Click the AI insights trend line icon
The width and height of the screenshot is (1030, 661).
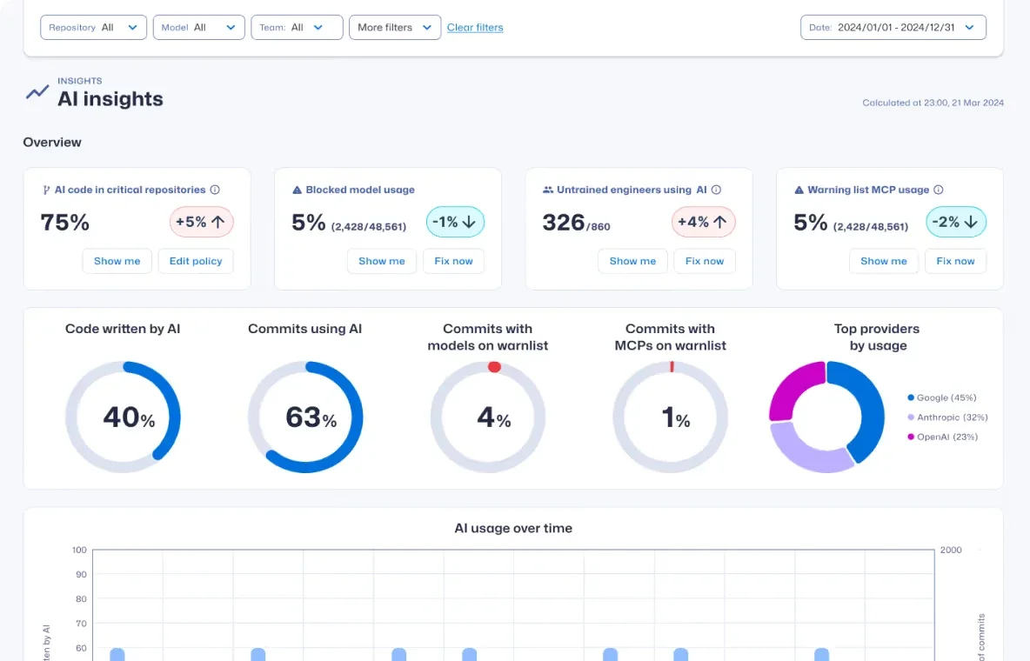[x=37, y=92]
